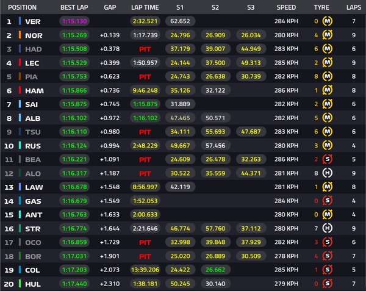Click Ocon's soft tyre icon
Screen dimensions: 366x291
(x=328, y=242)
